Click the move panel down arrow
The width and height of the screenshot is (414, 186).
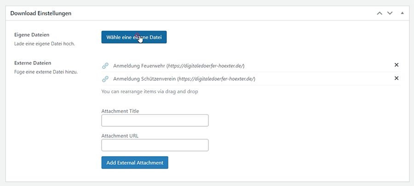(x=390, y=13)
